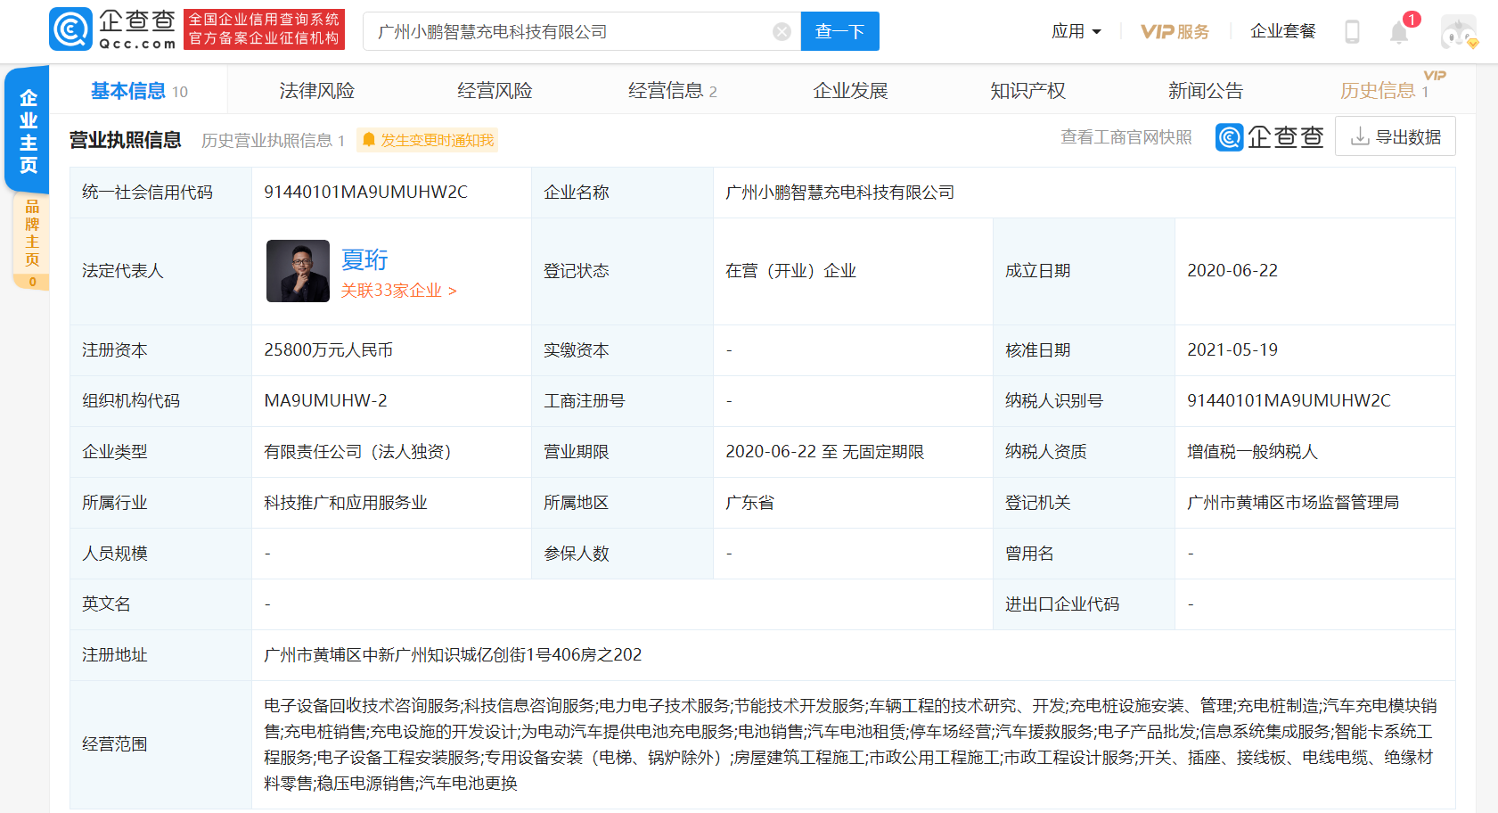Enable 发生变更时通知我 change notifications
This screenshot has height=813, width=1498.
pyautogui.click(x=436, y=140)
